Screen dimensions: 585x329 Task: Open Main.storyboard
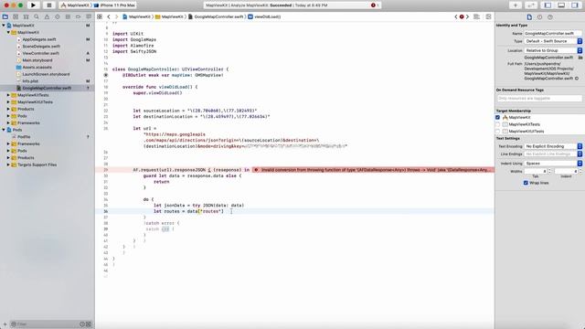37,60
